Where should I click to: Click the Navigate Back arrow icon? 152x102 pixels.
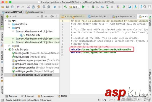tap(55, 7)
